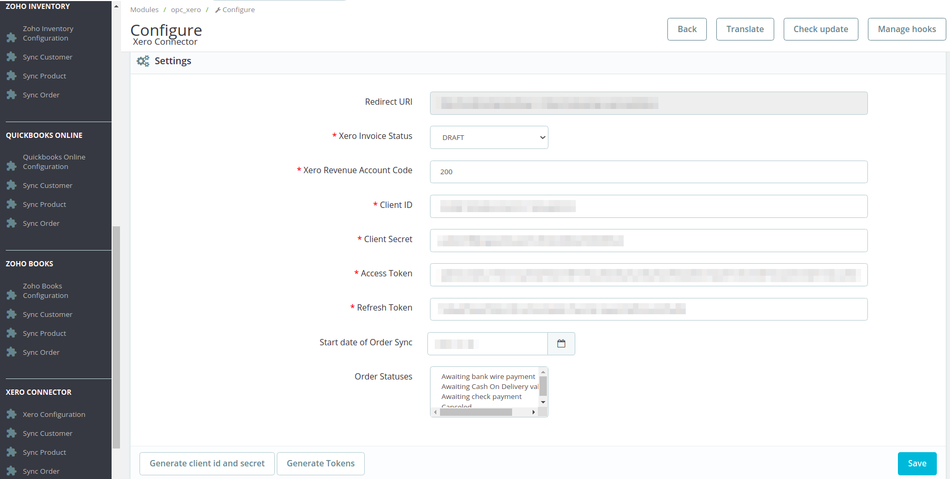Select Awaiting bank wire payment status

click(x=488, y=376)
